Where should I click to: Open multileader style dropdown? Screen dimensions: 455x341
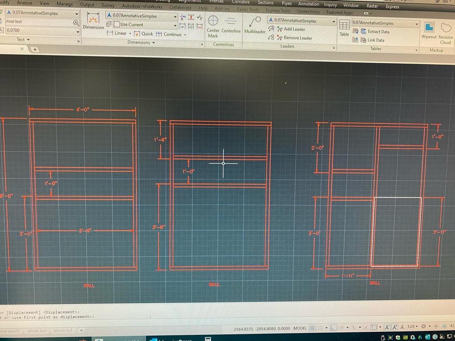pyautogui.click(x=334, y=22)
